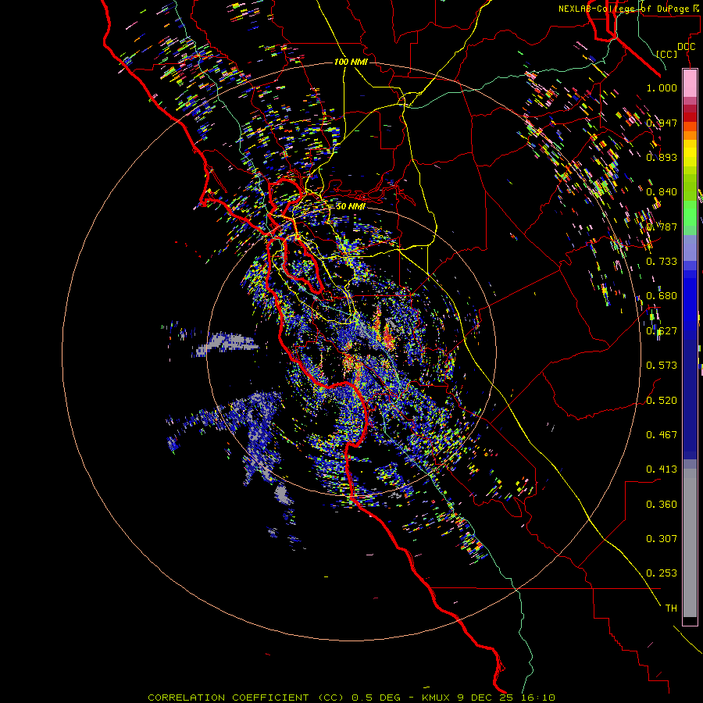Pick the orange color bar segment
703x703 pixels.
[x=690, y=135]
